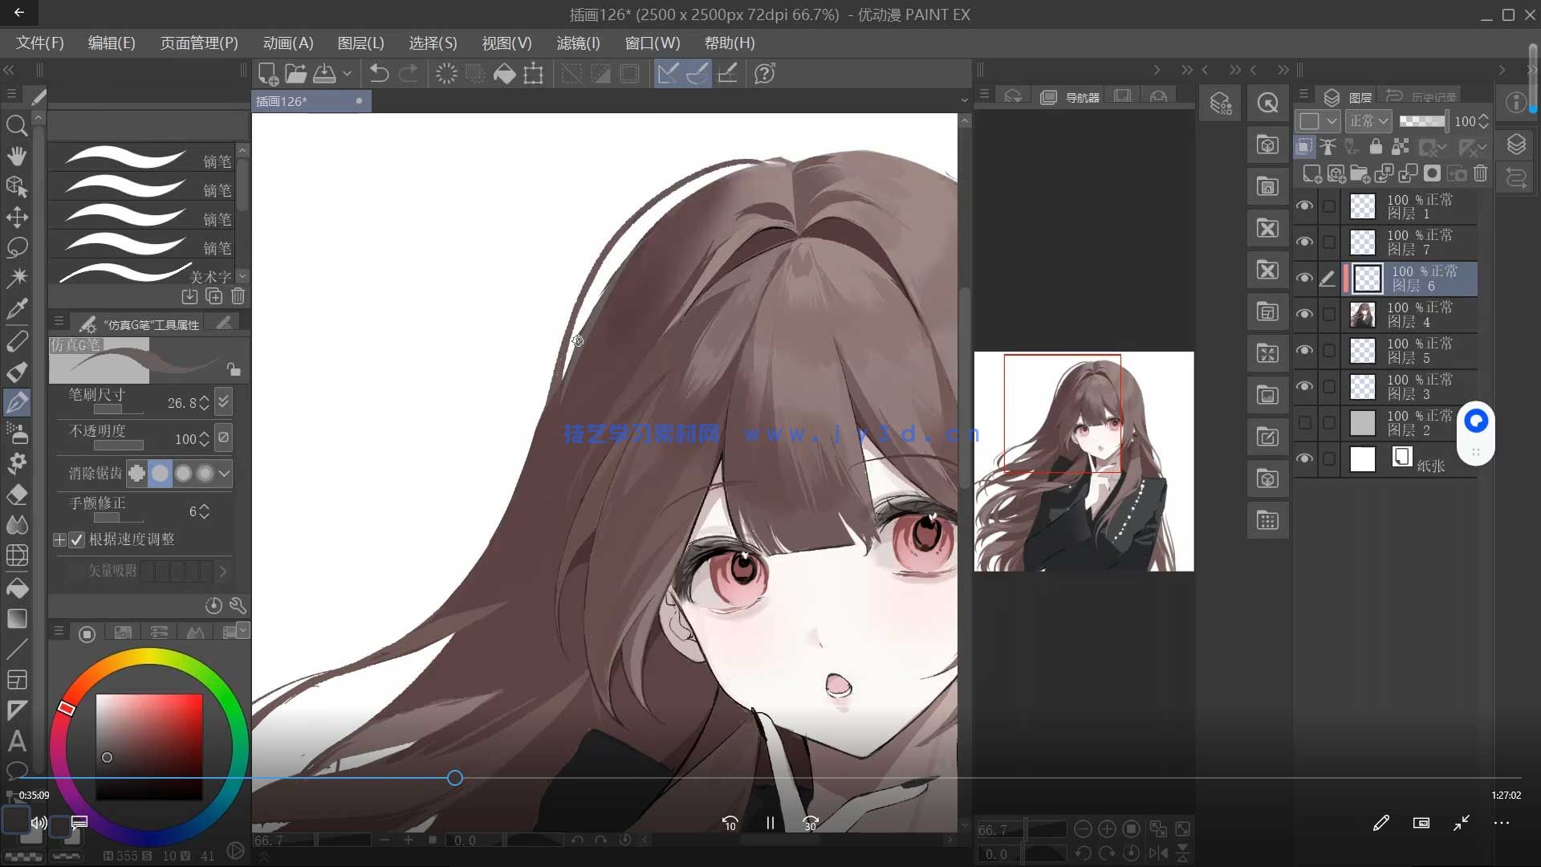Open the layer blend mode 正常 dropdown
This screenshot has height=867, width=1541.
pyautogui.click(x=1368, y=120)
